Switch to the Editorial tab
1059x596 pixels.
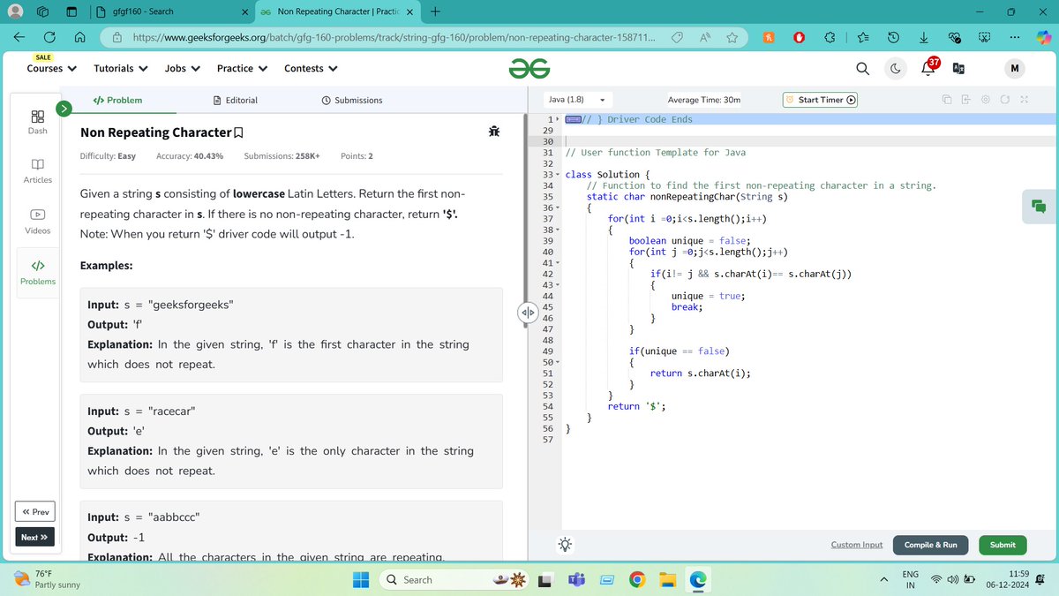pos(236,100)
